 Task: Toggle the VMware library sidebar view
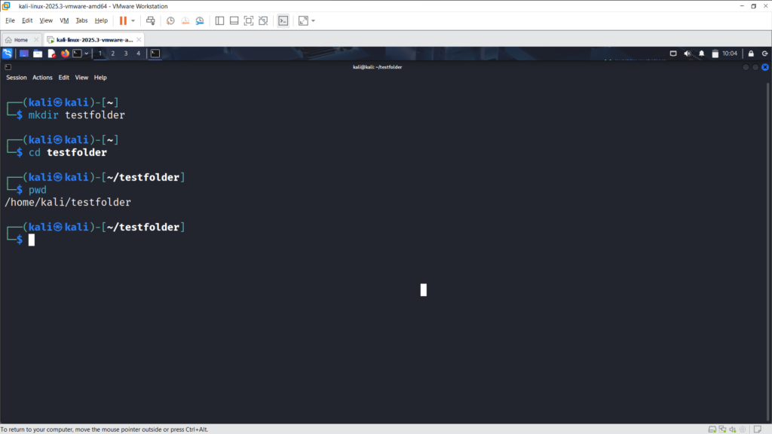pos(219,20)
